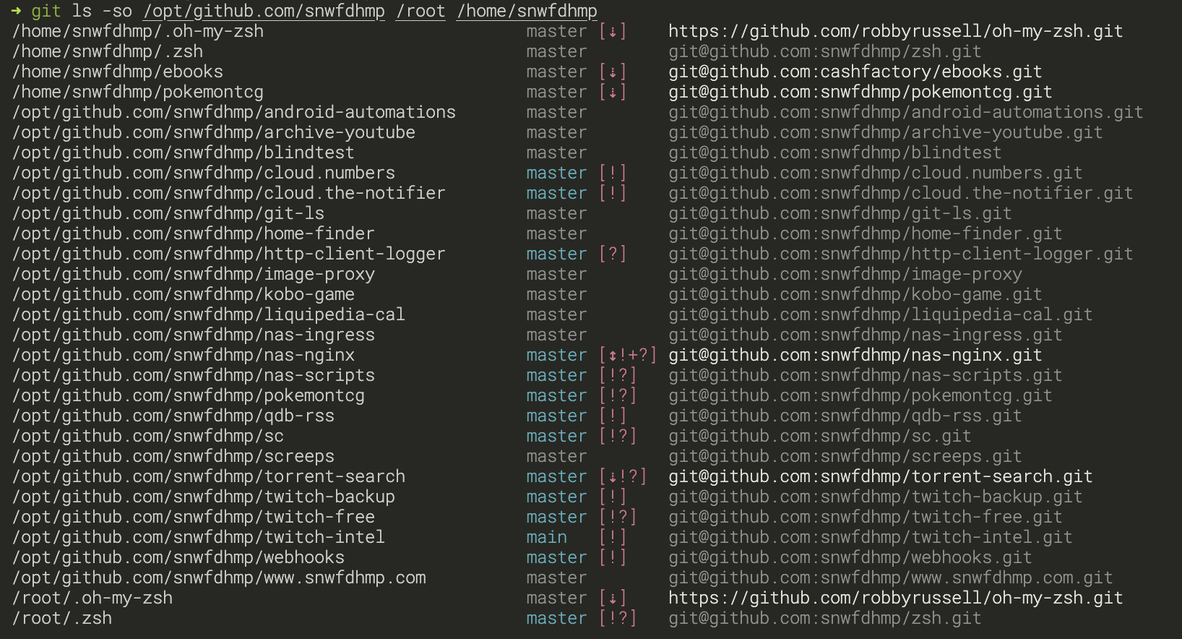The width and height of the screenshot is (1182, 639).
Task: Click the sc.git remote URL
Action: [820, 437]
